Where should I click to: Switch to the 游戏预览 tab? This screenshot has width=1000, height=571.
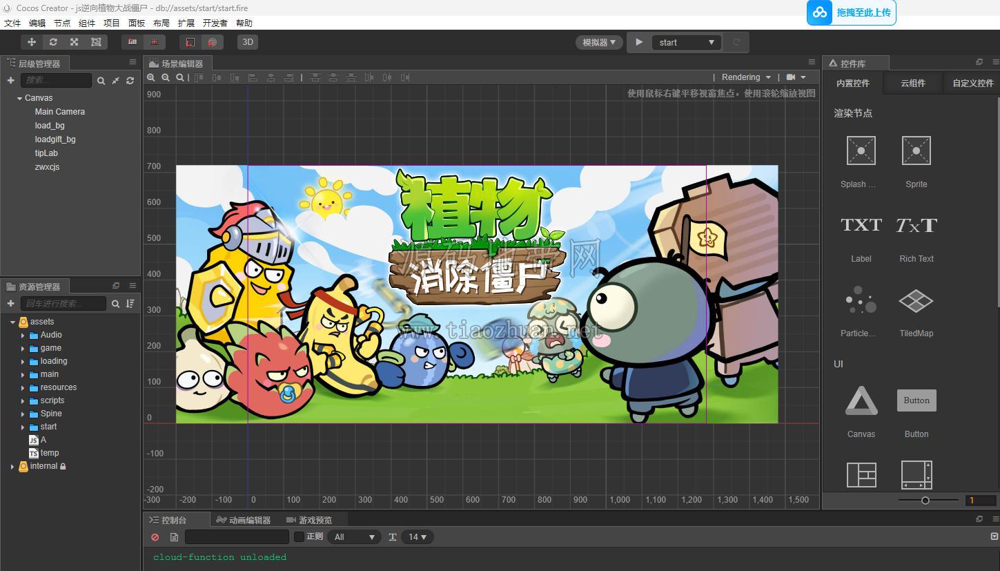click(x=310, y=520)
